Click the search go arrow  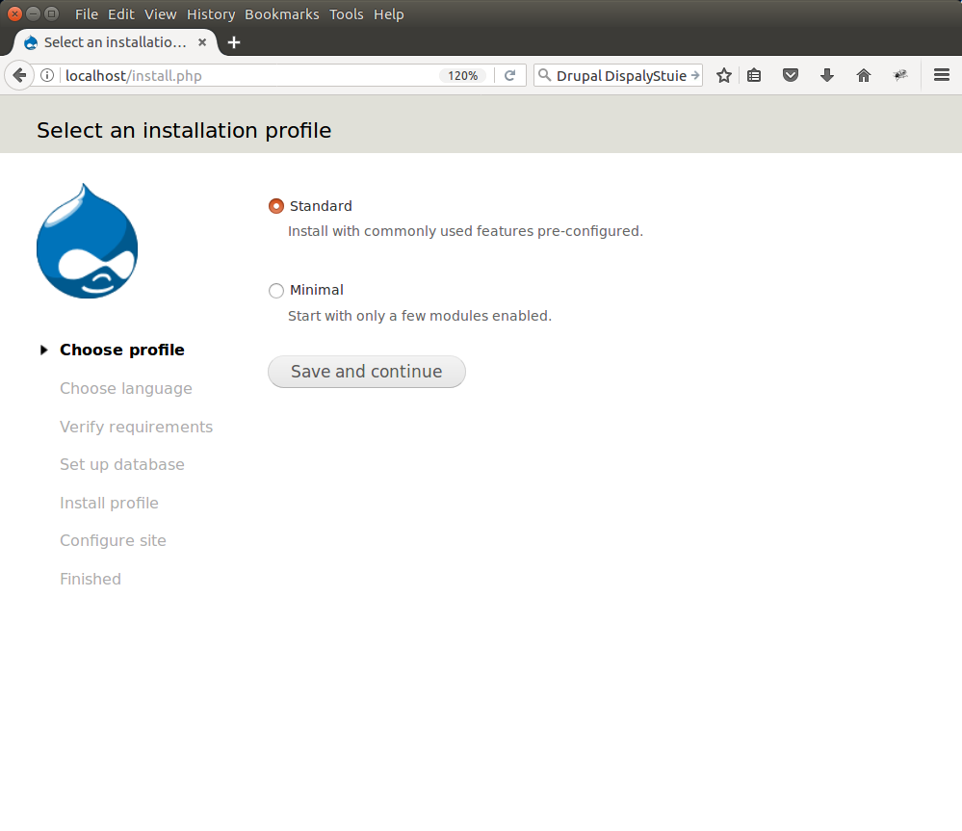(x=695, y=75)
